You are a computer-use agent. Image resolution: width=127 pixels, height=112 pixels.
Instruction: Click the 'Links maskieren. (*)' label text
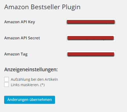[x=28, y=85]
